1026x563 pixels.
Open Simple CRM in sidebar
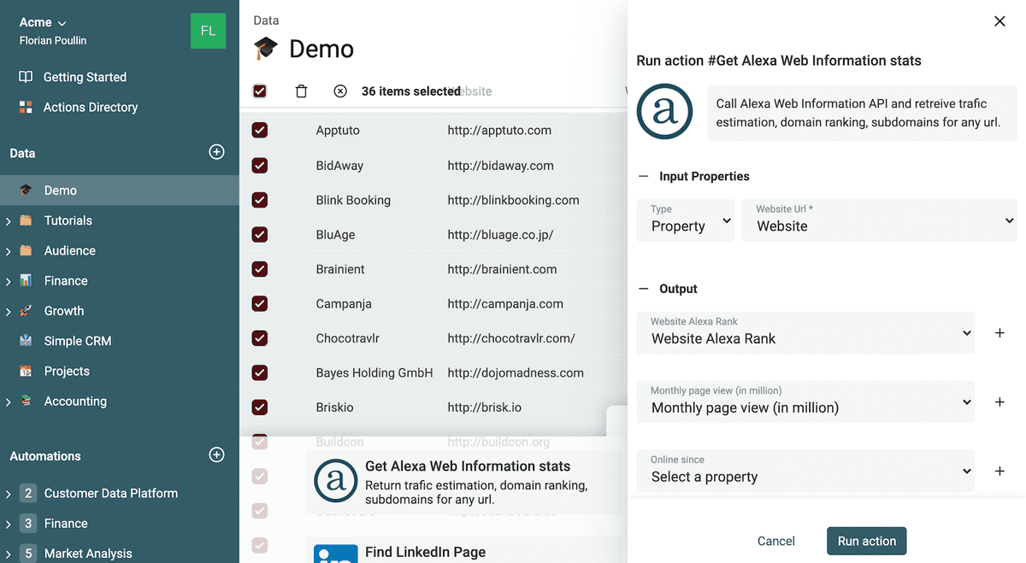(x=78, y=341)
